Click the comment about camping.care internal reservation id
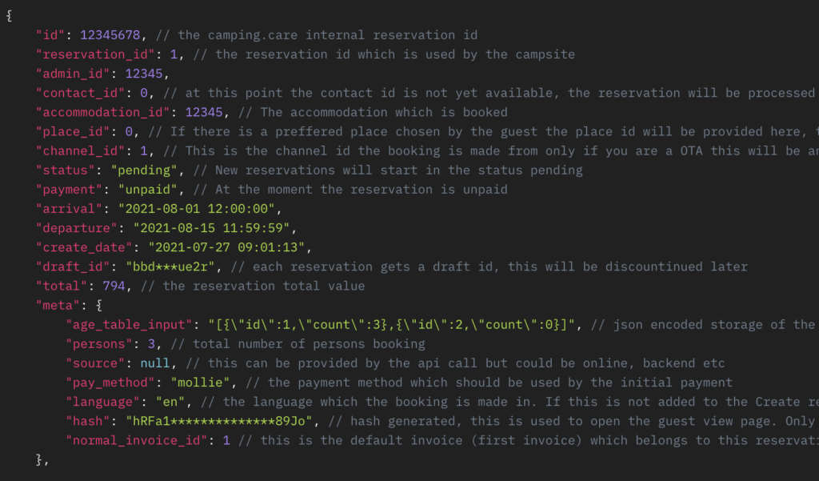819x481 pixels. 317,35
